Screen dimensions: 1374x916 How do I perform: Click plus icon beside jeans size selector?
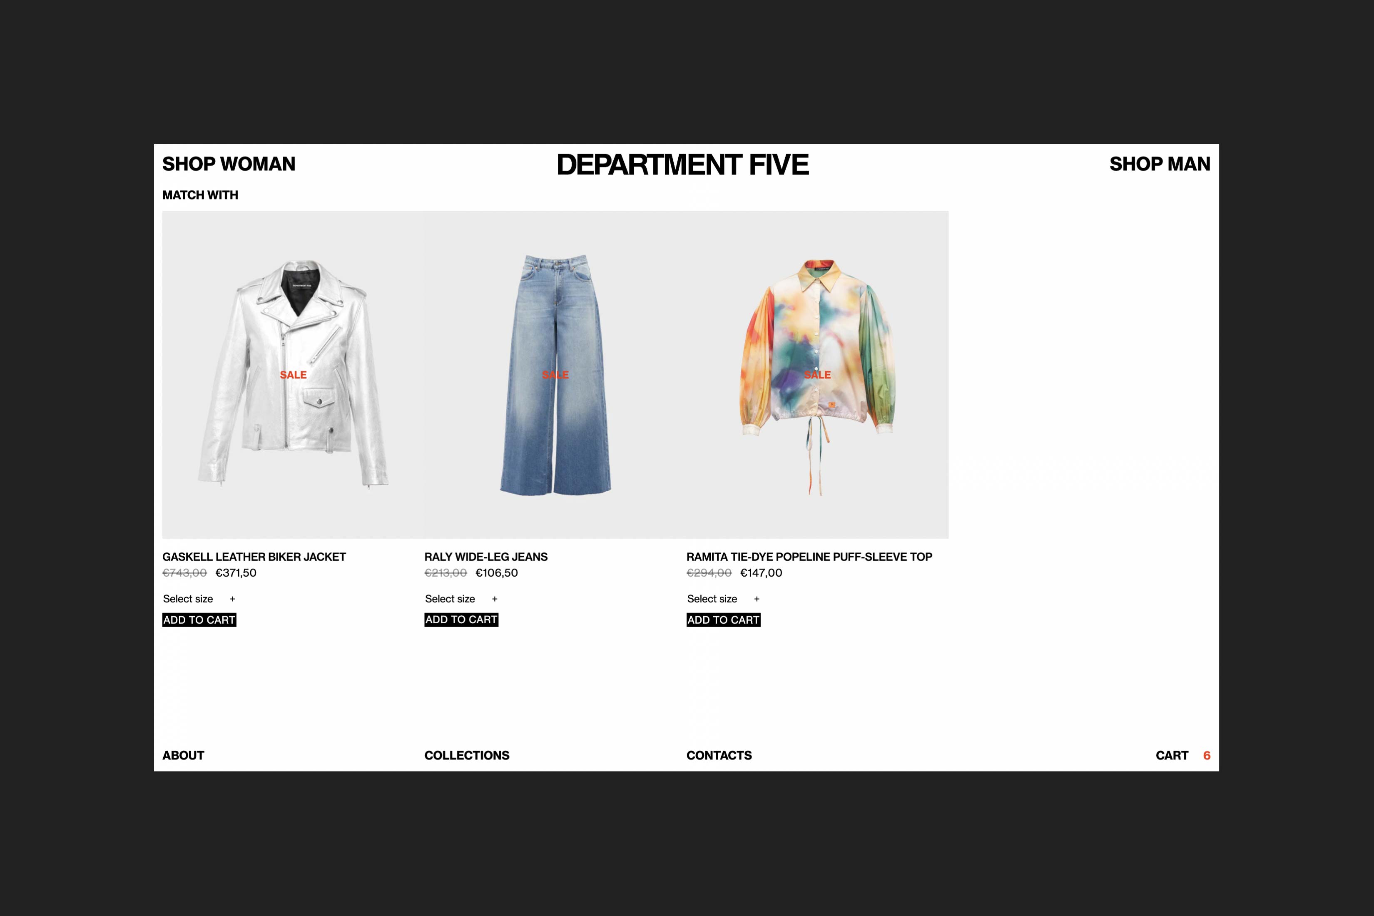(494, 600)
